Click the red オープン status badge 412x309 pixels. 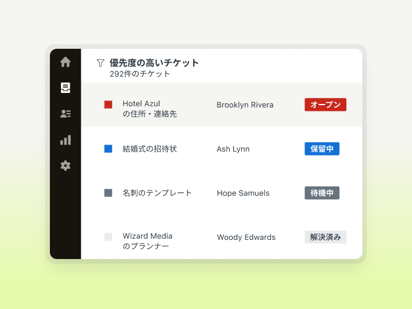pos(326,105)
